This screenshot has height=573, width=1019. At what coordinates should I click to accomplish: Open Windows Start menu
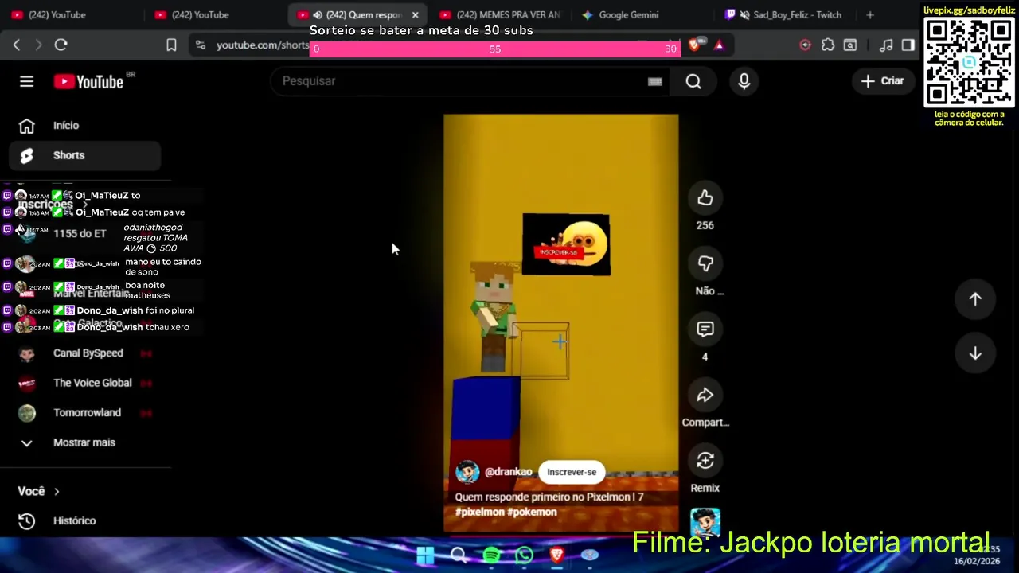tap(425, 555)
